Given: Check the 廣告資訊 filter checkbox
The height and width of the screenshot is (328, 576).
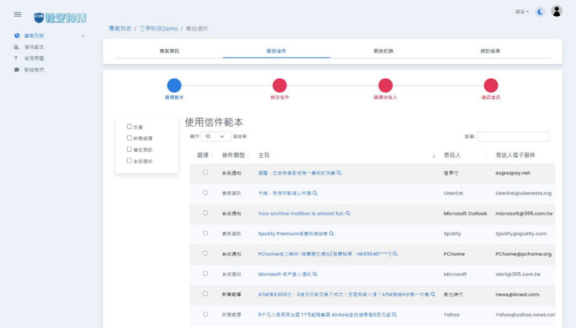Looking at the screenshot, I should pos(129,149).
